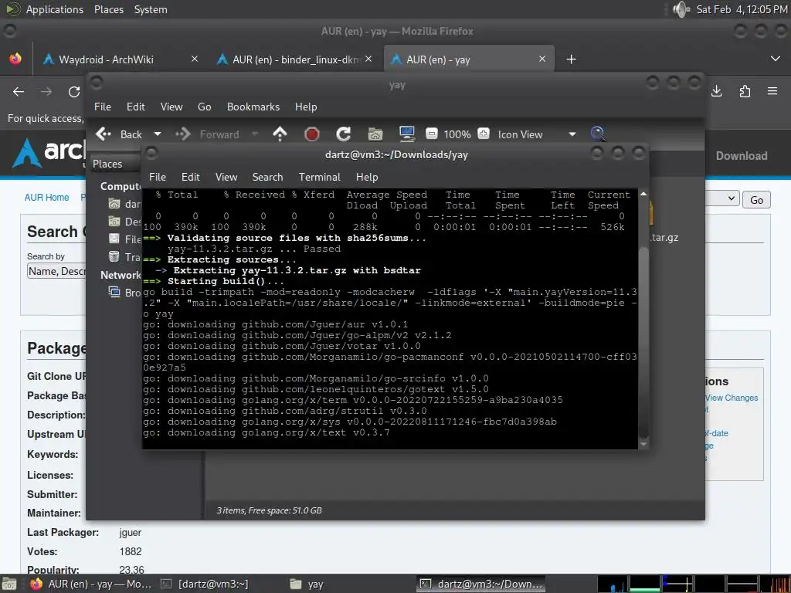Screen dimensions: 791x593
Task: Reload the folder view icon in file manager
Action: 344,134
